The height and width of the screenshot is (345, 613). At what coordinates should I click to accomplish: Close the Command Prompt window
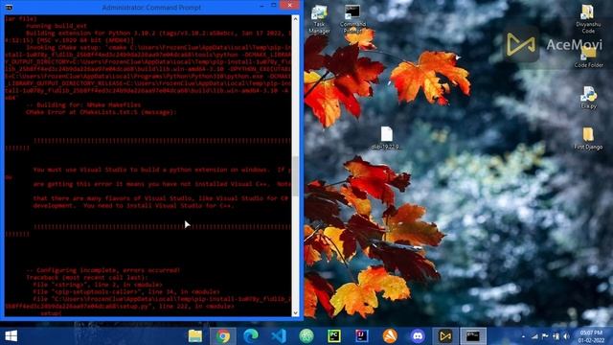click(x=289, y=5)
